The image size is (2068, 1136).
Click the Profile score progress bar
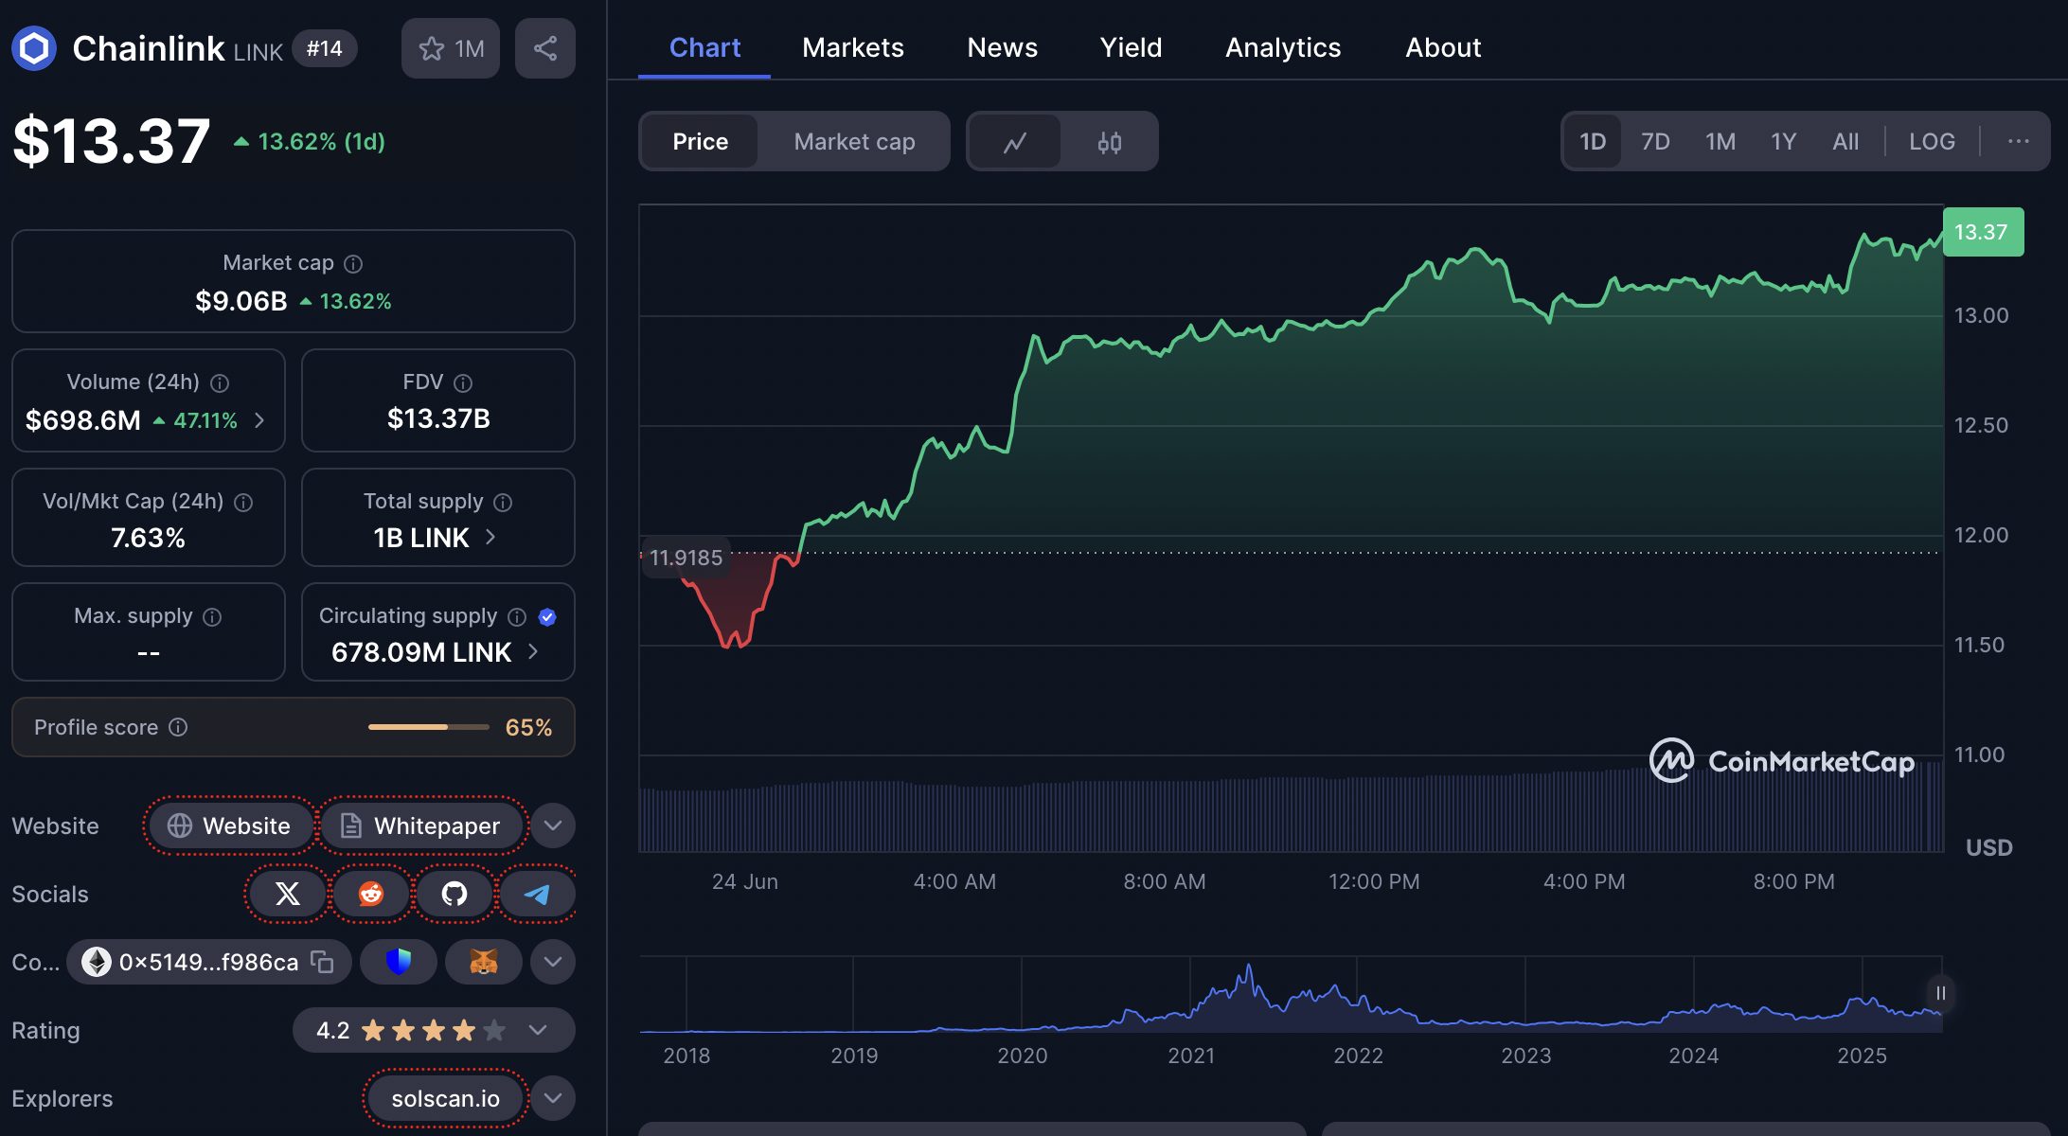428,727
